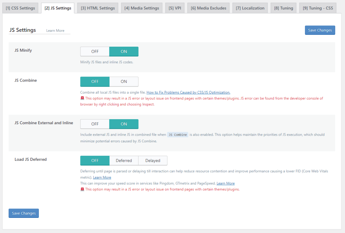Enable JS Combine with ON
Viewport: 345px width, 233px height.
tap(124, 82)
